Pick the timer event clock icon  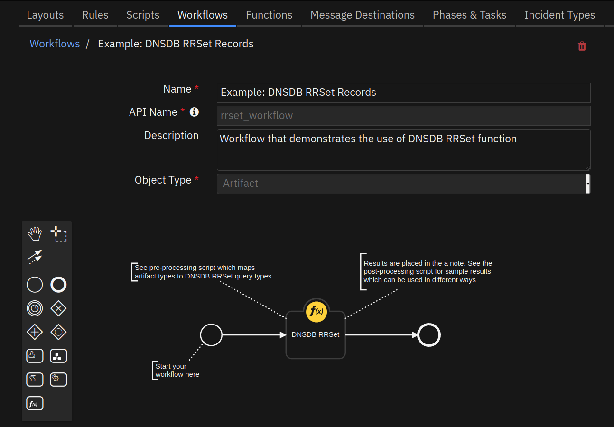pyautogui.click(x=35, y=308)
